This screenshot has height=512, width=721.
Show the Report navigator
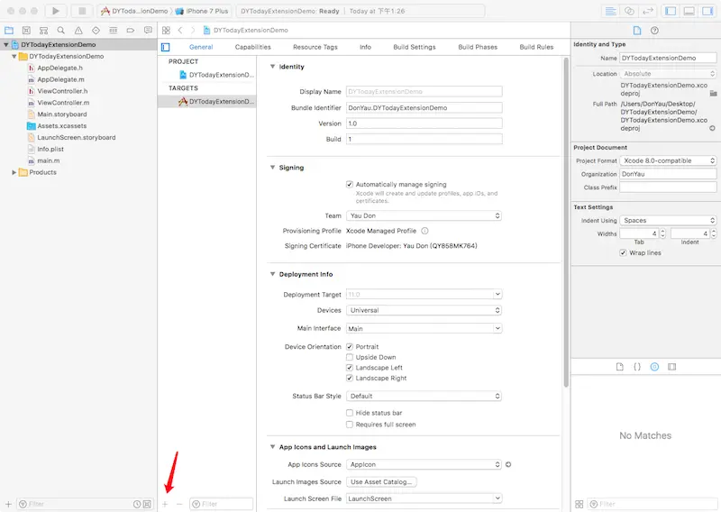[x=148, y=31]
